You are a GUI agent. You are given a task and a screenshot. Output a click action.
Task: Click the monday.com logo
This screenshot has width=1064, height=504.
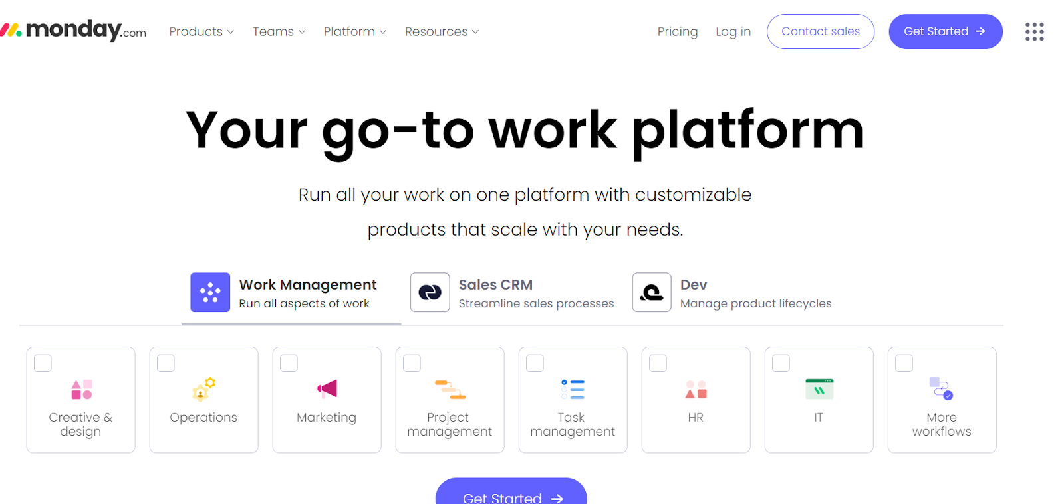click(73, 30)
